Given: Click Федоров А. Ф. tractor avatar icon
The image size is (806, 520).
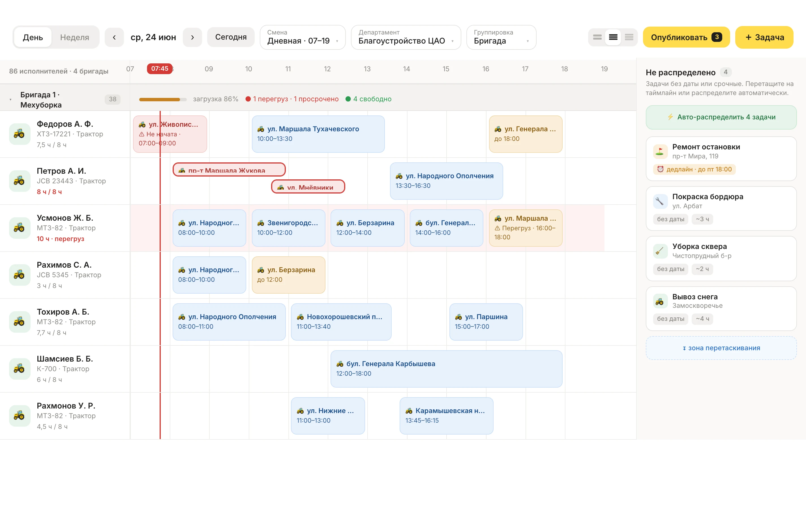Looking at the screenshot, I should click(20, 134).
